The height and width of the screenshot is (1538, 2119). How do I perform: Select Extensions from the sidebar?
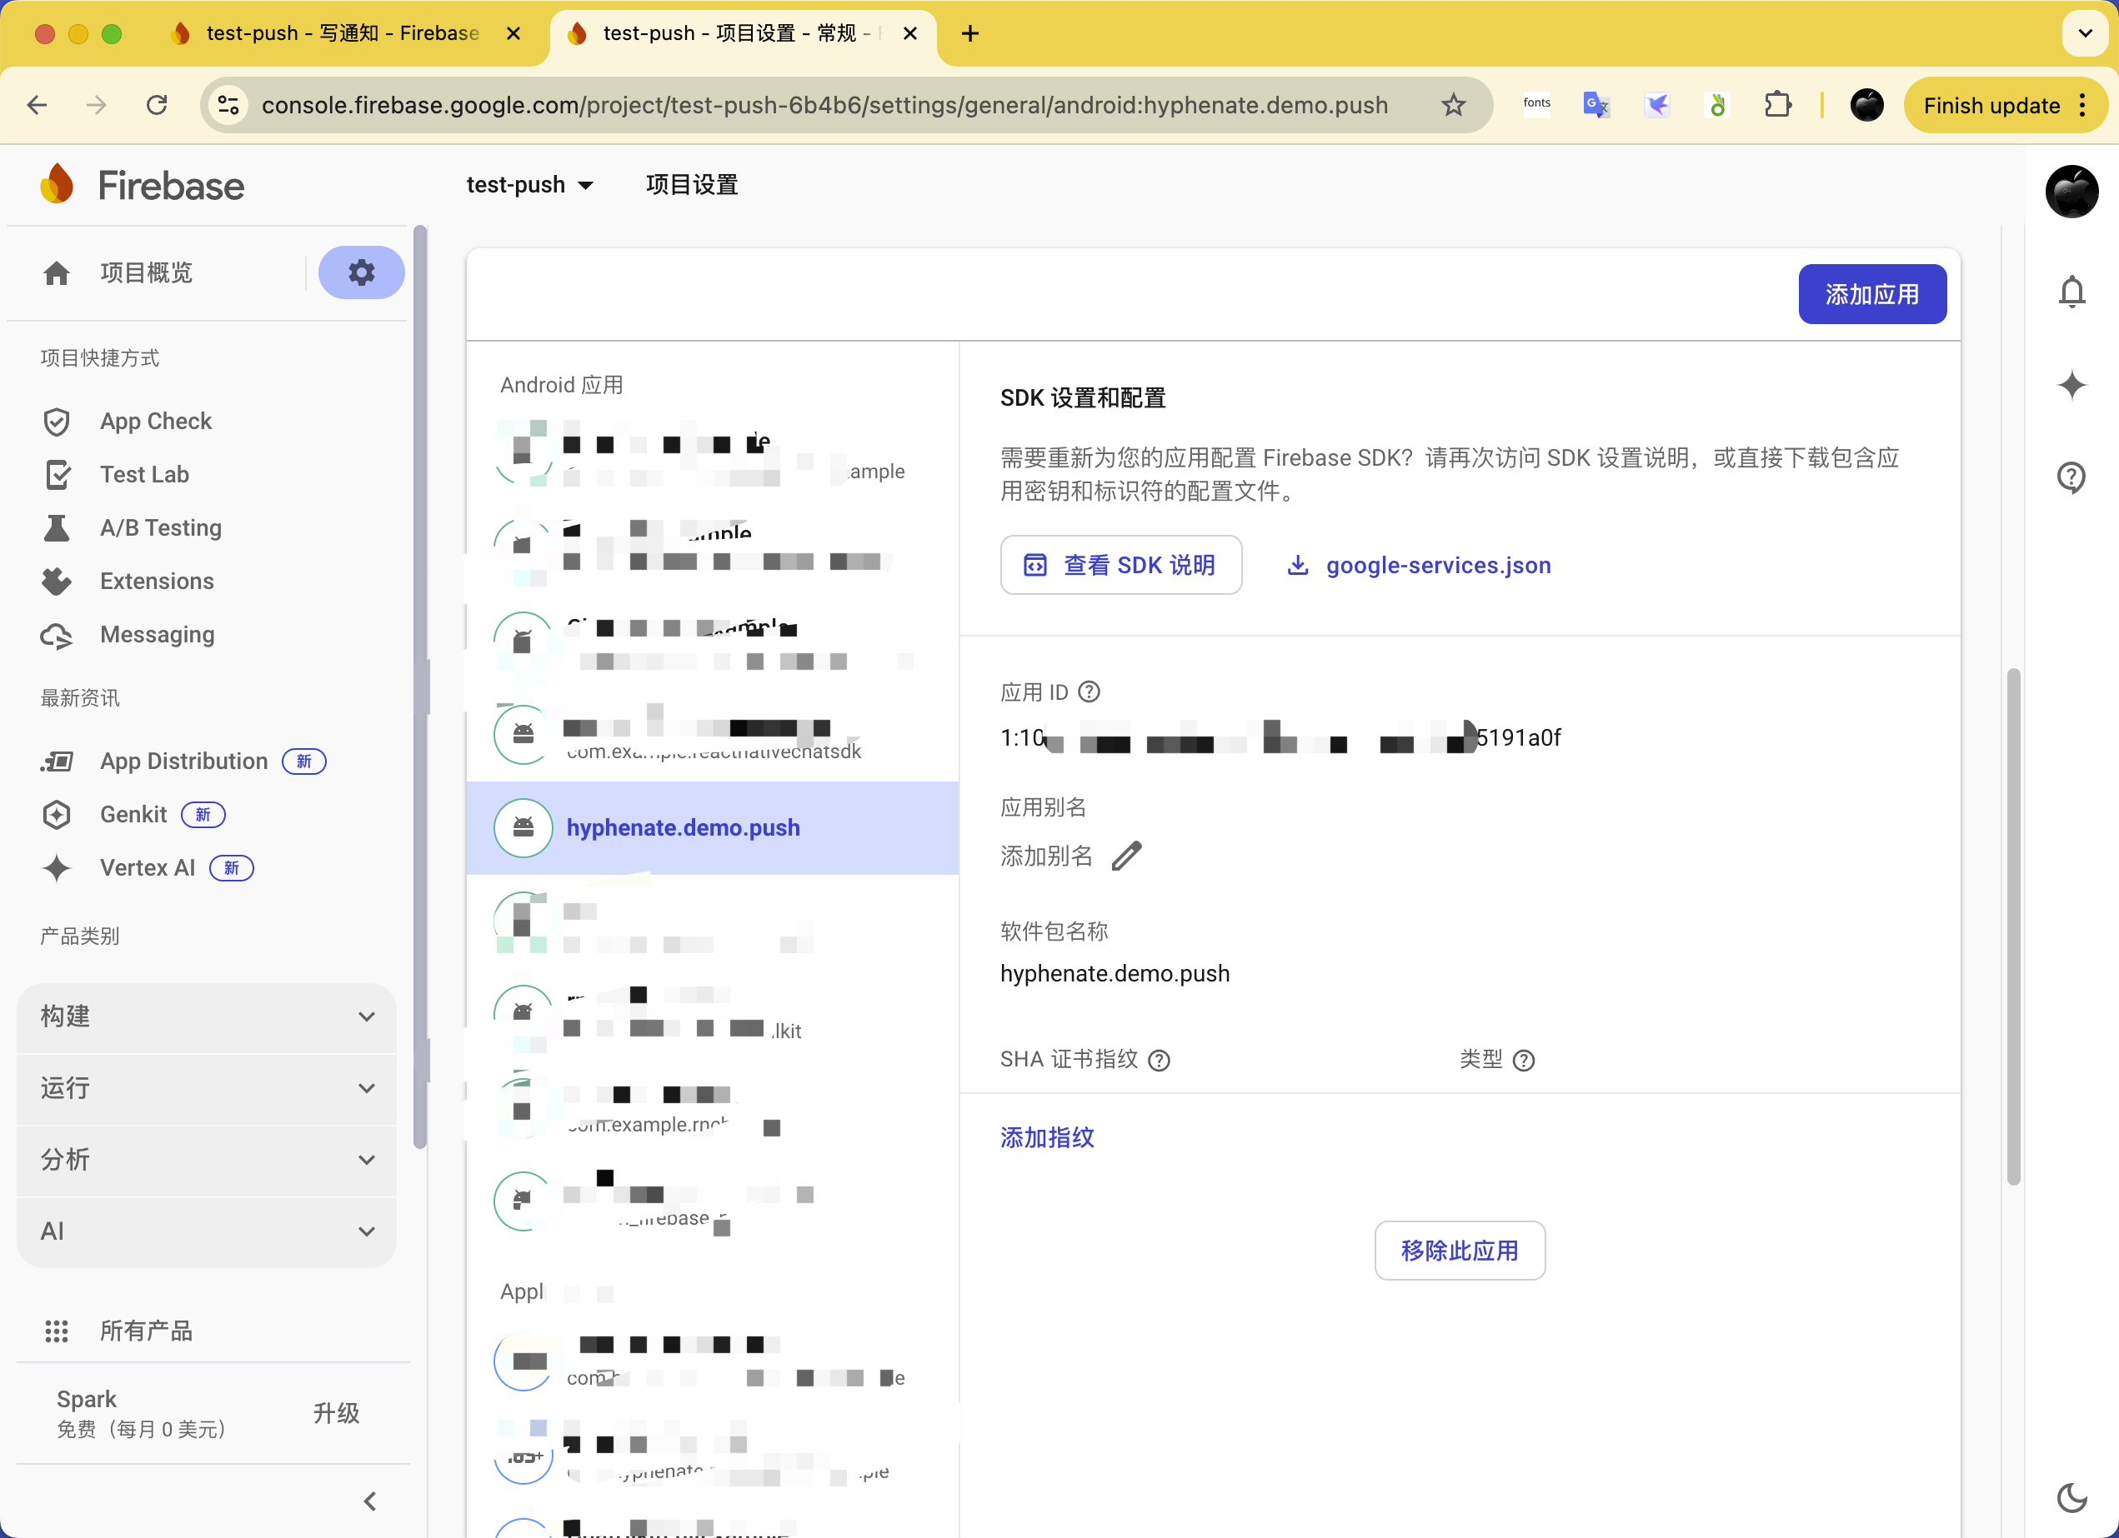pos(156,581)
